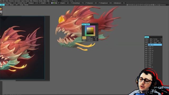Enable the Always checkbox
This screenshot has width=169, height=95.
click(53, 1)
